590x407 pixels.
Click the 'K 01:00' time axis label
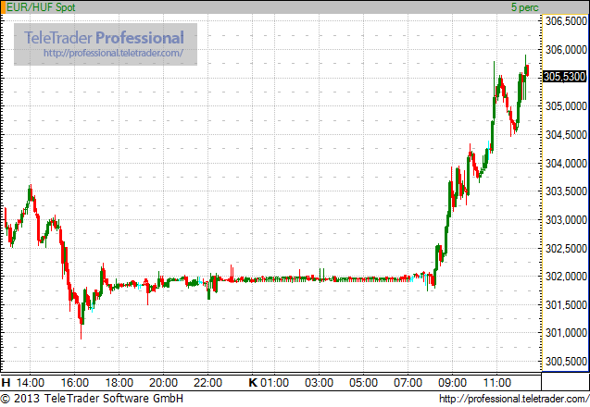[x=269, y=383]
